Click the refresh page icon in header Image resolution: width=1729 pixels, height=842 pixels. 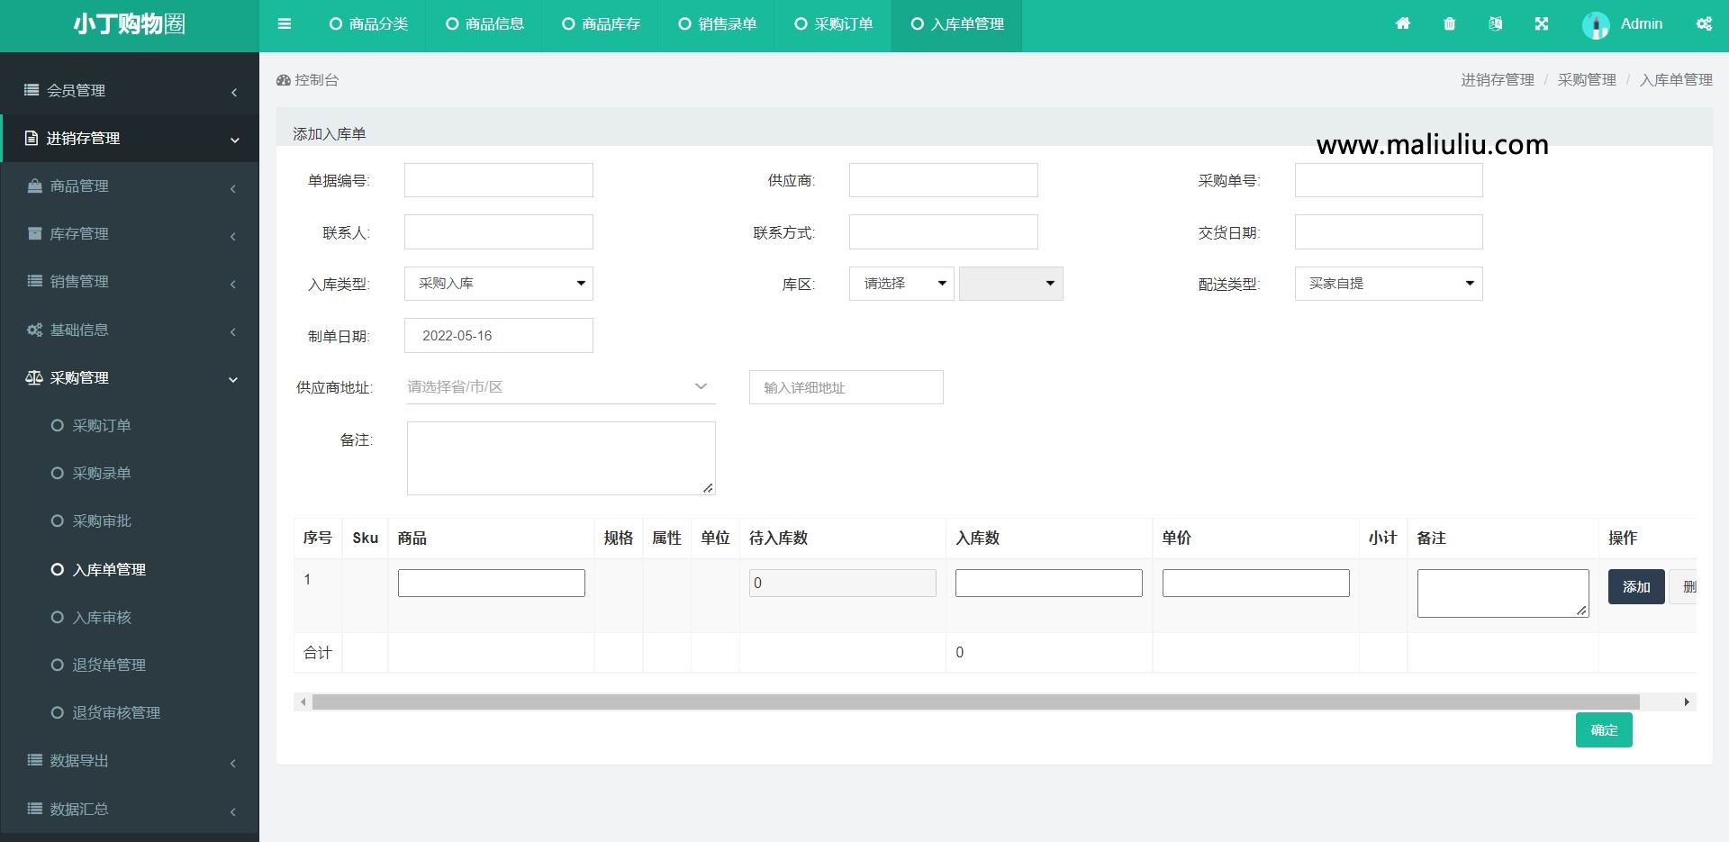(x=1496, y=23)
